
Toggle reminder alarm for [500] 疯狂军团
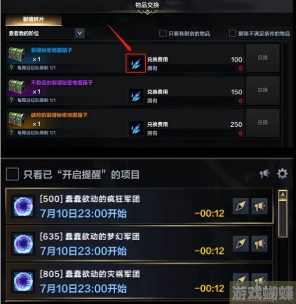tap(259, 206)
